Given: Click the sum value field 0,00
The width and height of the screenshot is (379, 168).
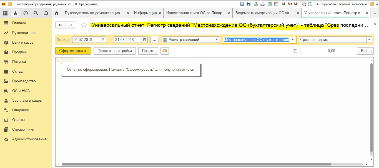Looking at the screenshot, I should [318, 51].
